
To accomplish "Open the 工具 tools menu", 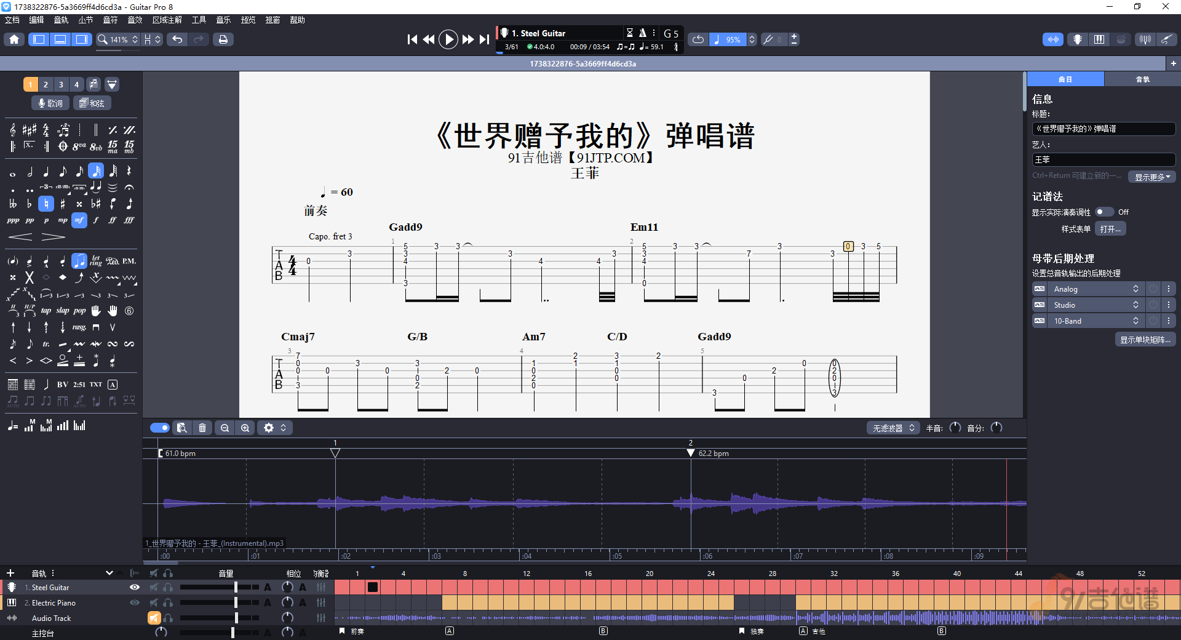I will click(199, 20).
